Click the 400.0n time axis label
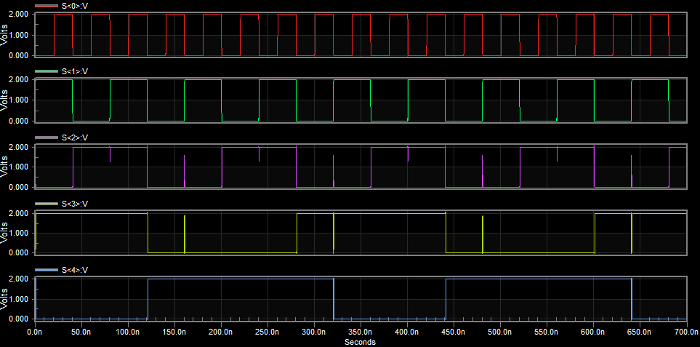 pos(407,332)
